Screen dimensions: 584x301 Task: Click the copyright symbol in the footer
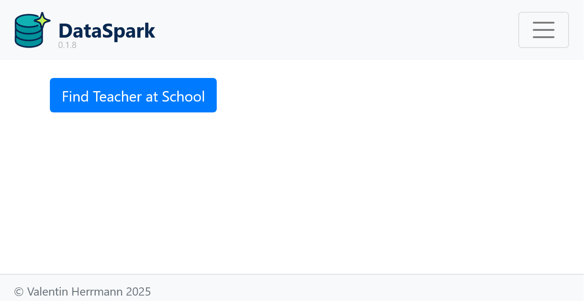[x=19, y=292]
